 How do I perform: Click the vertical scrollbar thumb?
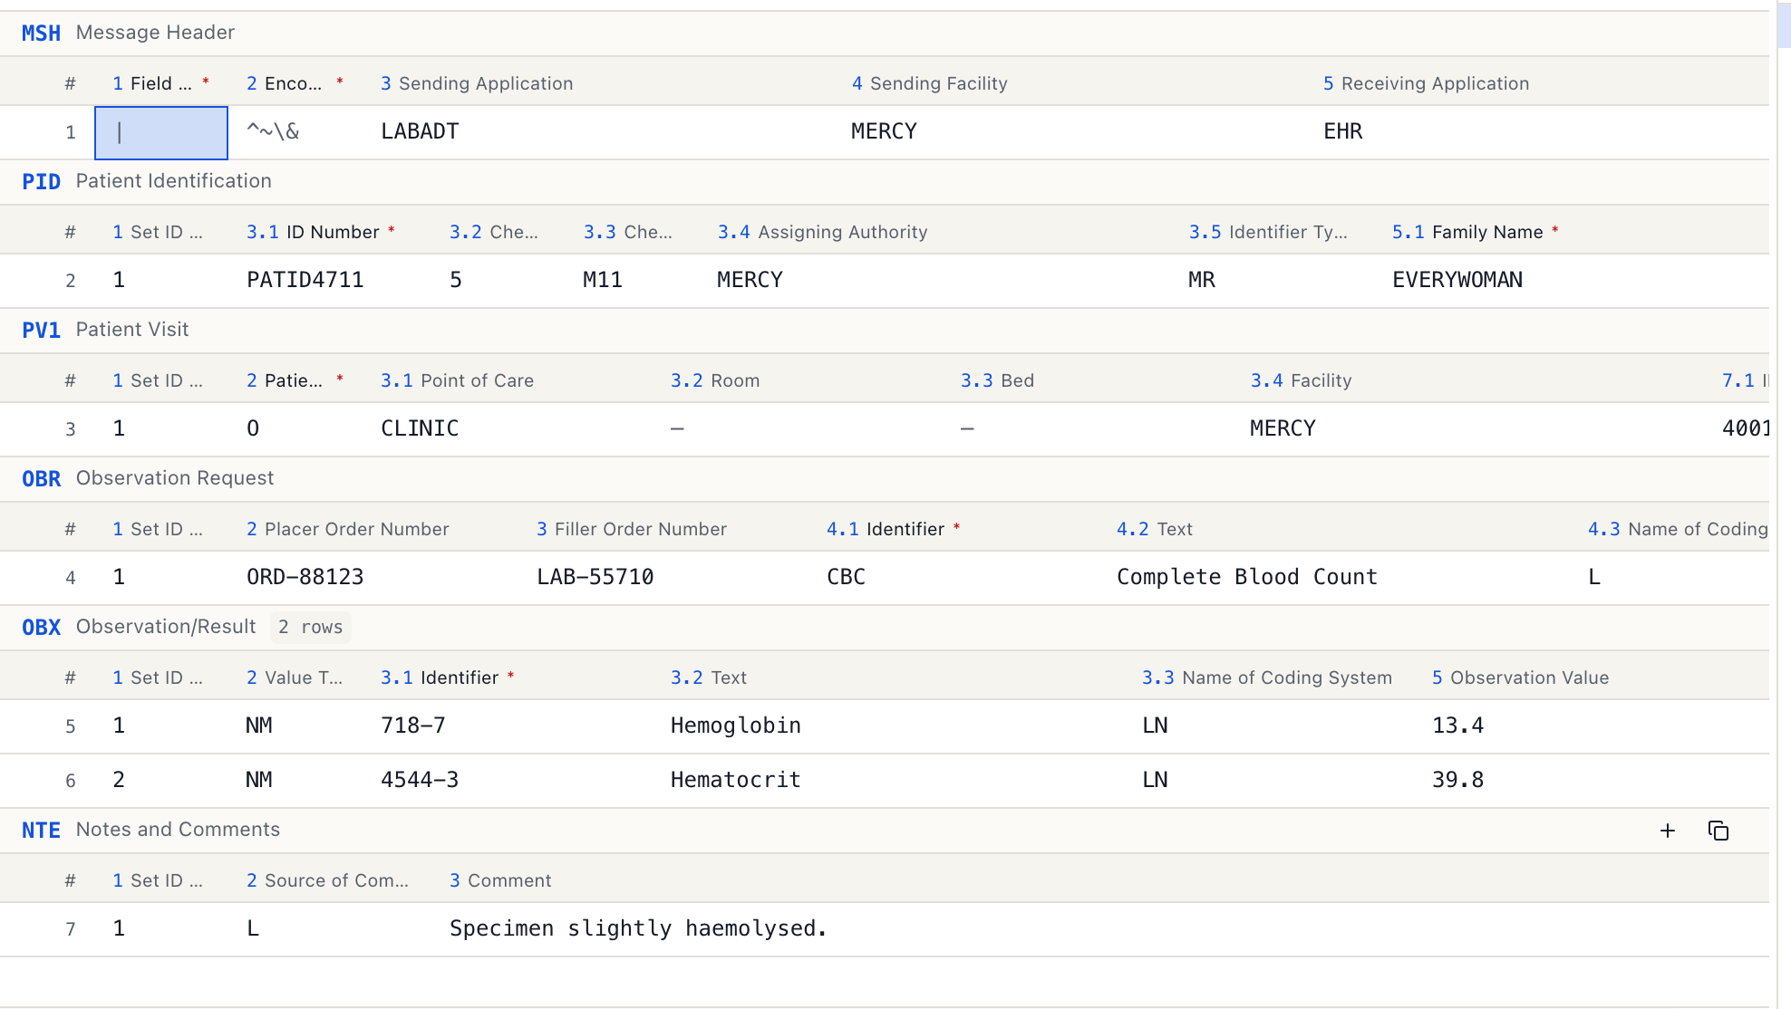tap(1784, 24)
